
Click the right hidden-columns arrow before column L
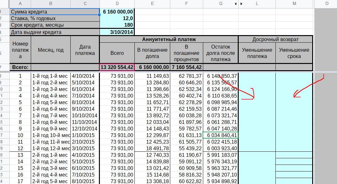pyautogui.click(x=241, y=4)
